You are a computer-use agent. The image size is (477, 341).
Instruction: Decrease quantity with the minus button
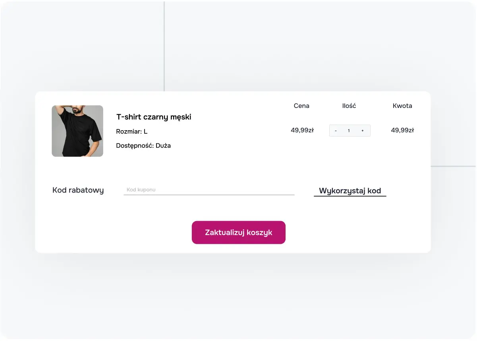pos(336,131)
